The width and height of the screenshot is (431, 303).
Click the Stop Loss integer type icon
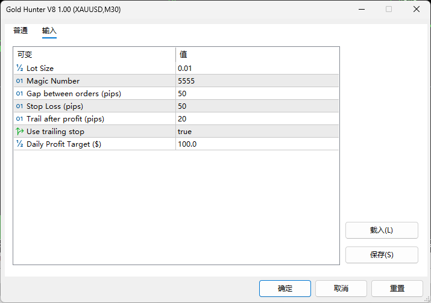(x=19, y=106)
